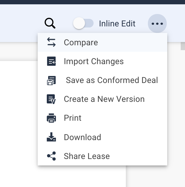
Task: Select the Save as Conformed Deal option
Action: pos(112,80)
